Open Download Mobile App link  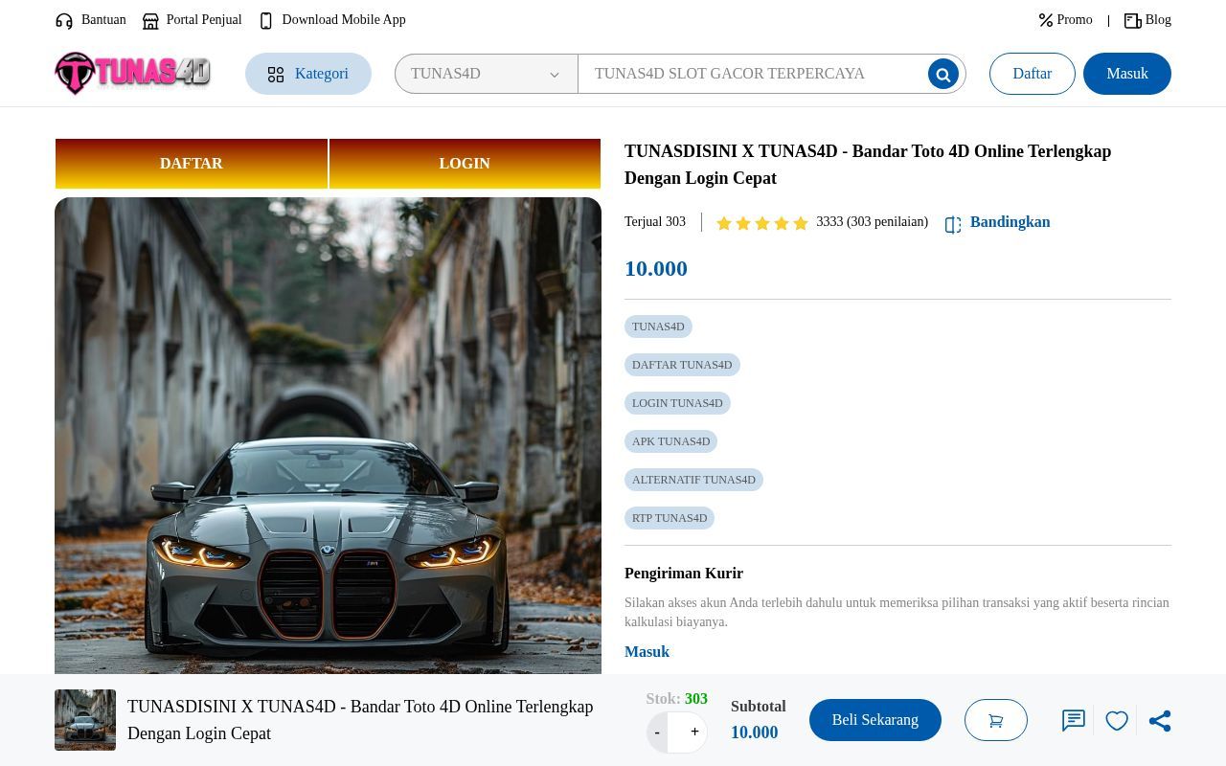point(344,19)
